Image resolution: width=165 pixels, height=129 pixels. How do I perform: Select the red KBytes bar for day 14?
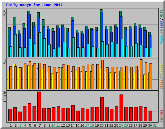[73, 113]
